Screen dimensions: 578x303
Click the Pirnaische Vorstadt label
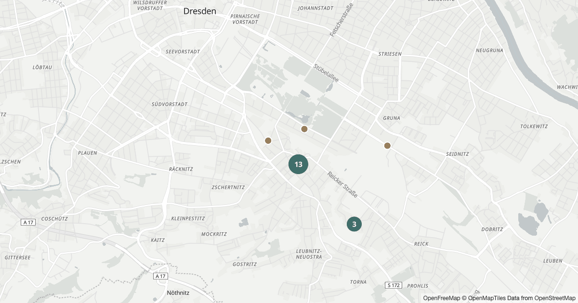(246, 19)
